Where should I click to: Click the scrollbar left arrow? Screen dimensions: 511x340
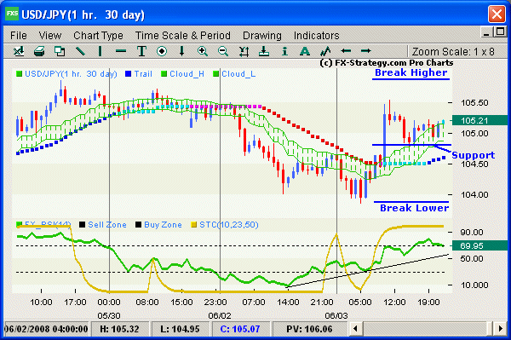tap(356, 328)
